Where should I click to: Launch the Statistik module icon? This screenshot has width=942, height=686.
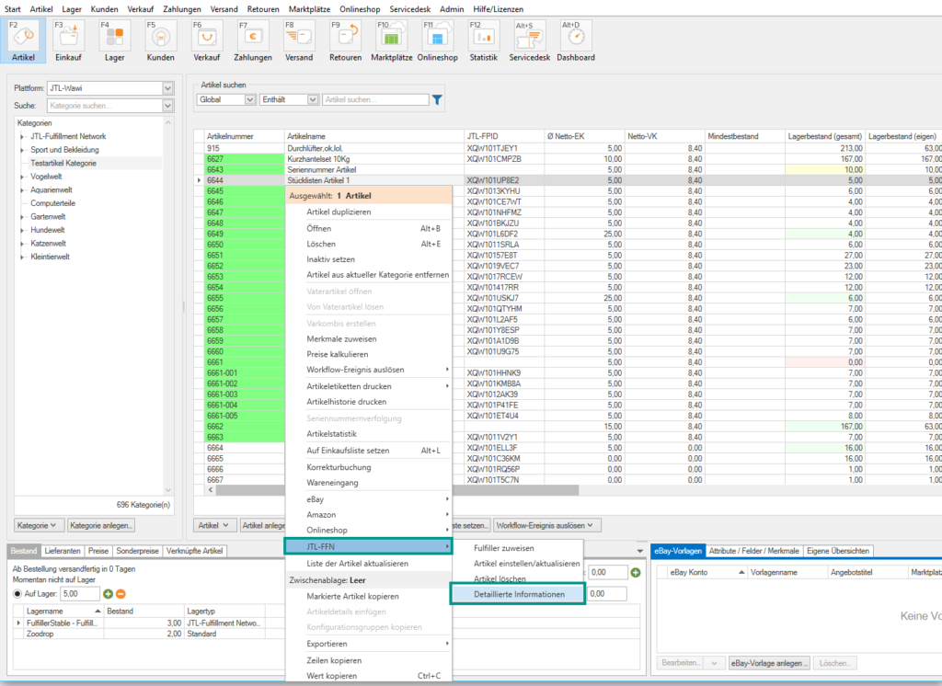(x=483, y=39)
